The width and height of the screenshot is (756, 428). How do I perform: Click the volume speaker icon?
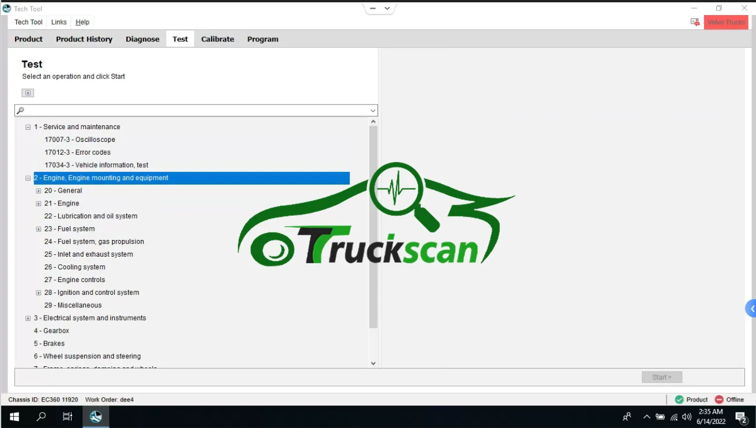pyautogui.click(x=687, y=416)
